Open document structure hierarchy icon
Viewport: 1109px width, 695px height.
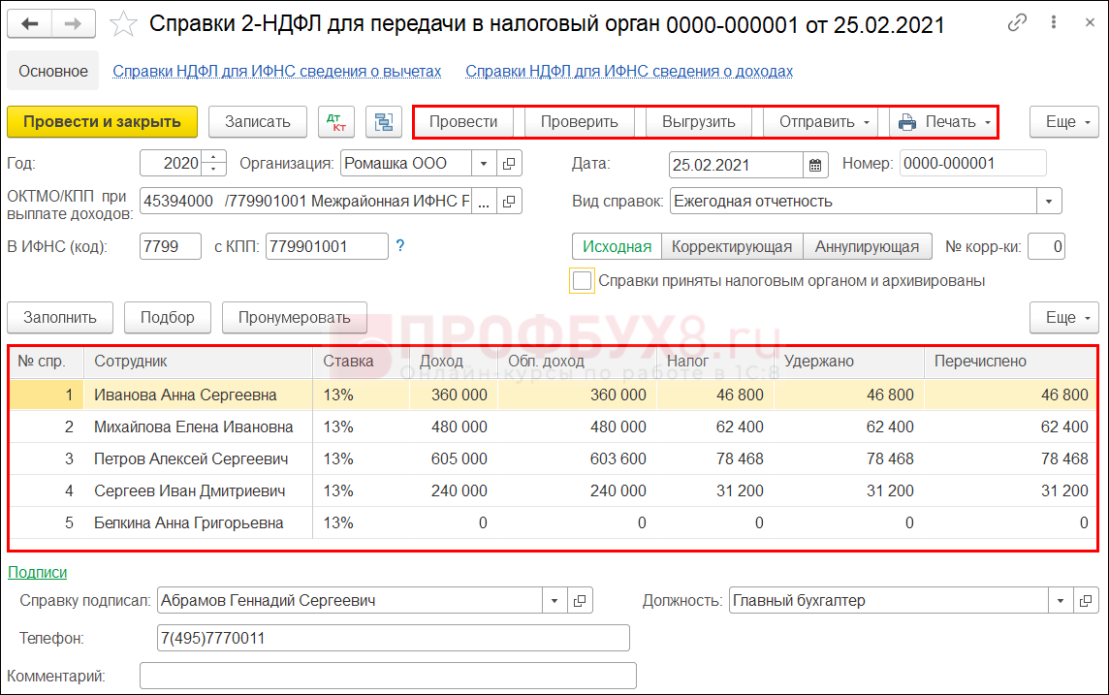(385, 122)
